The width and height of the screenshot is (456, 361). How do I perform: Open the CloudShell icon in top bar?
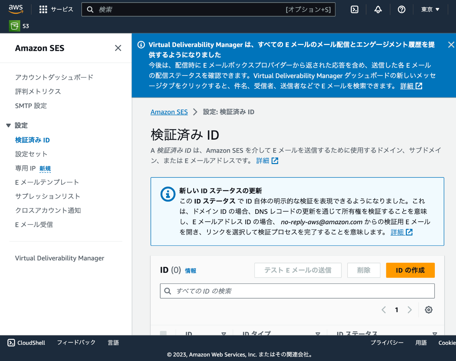pos(354,9)
